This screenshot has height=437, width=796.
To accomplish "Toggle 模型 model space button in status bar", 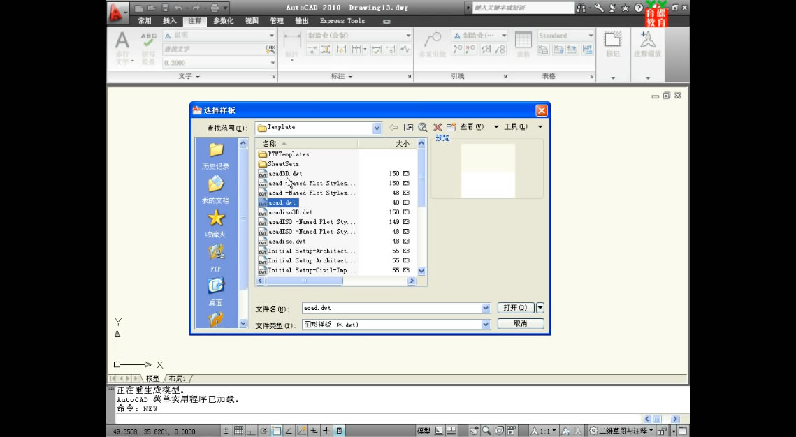I will [x=424, y=431].
